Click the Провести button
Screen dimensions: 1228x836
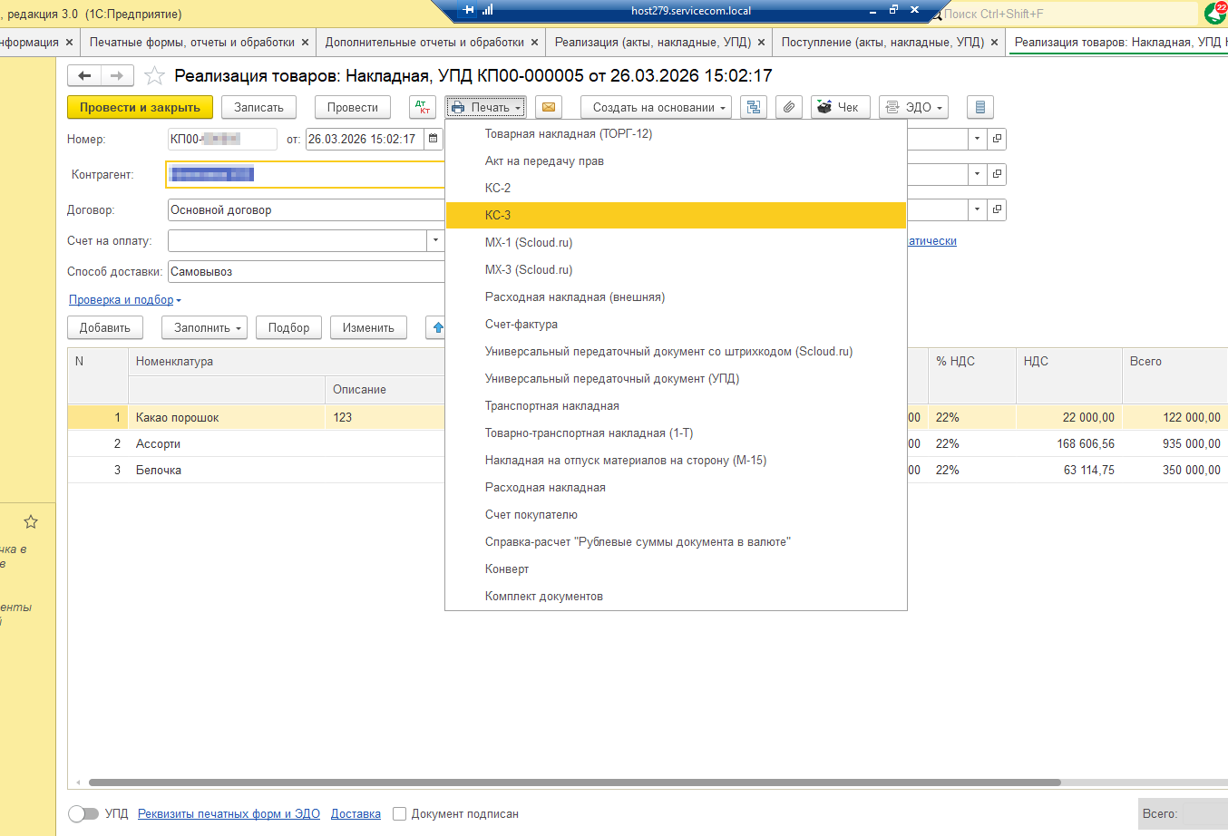[x=353, y=107]
